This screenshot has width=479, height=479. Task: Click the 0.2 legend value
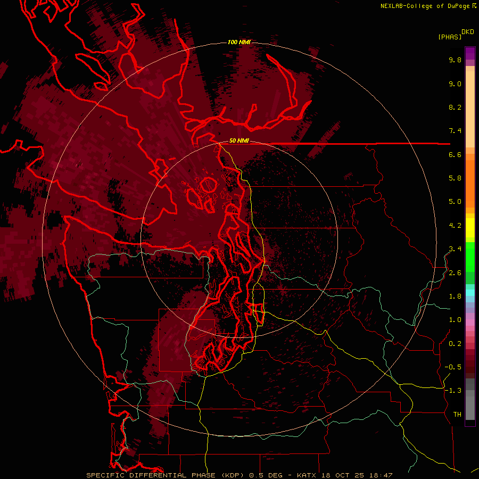[x=455, y=343]
